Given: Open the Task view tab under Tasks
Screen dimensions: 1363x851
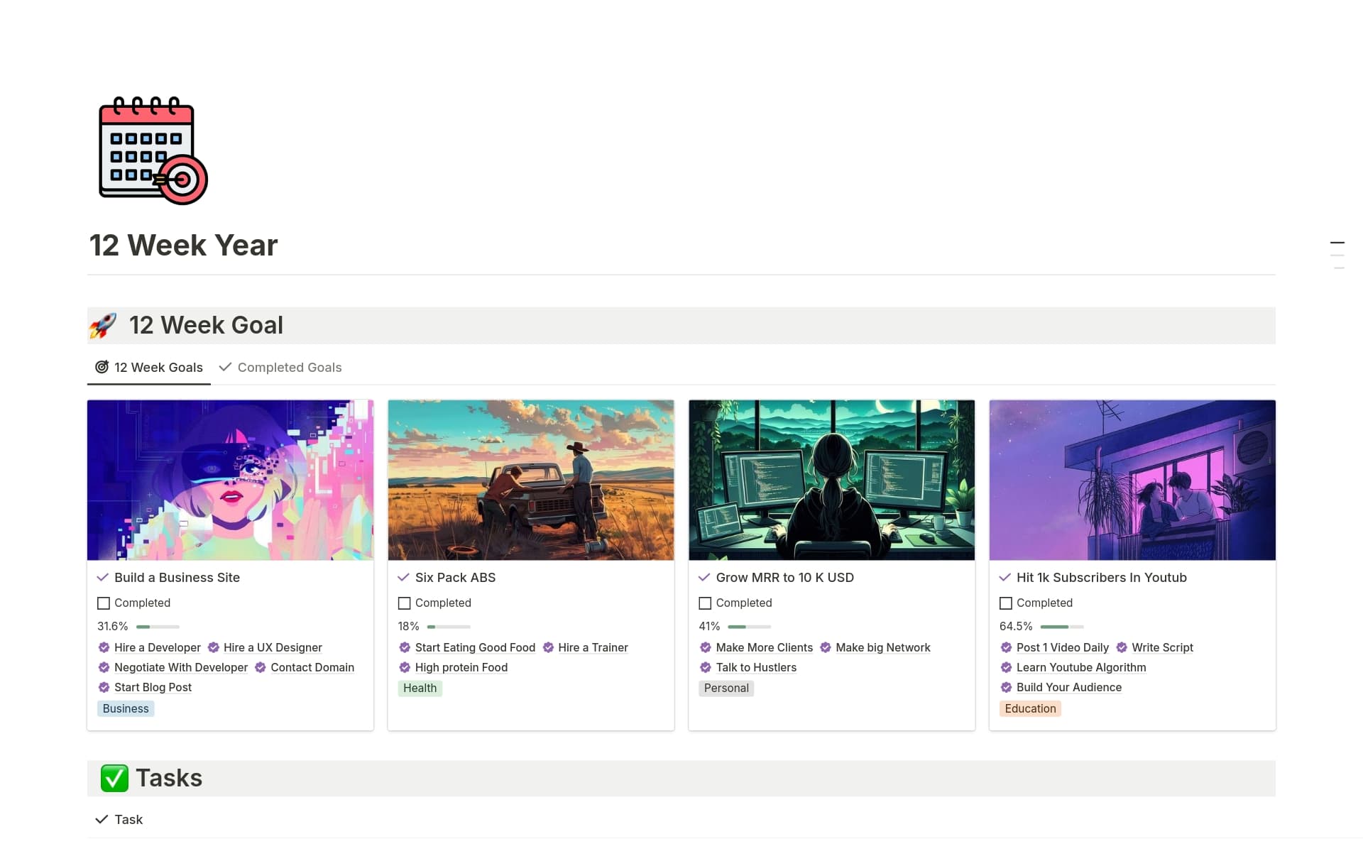Looking at the screenshot, I should [120, 820].
